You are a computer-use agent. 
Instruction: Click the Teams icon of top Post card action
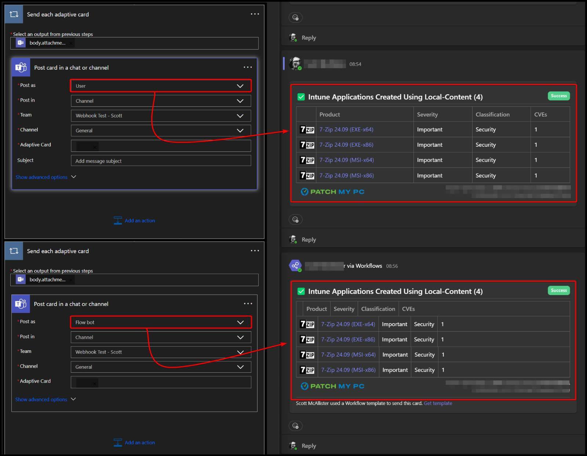21,68
